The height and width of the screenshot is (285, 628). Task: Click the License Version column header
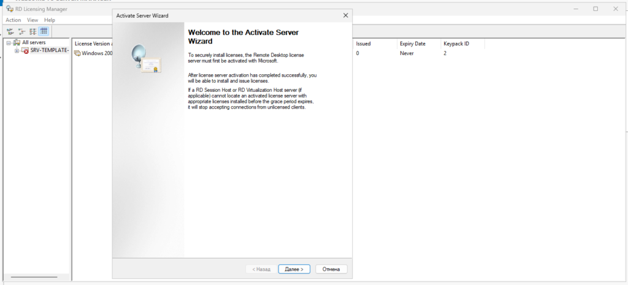94,44
